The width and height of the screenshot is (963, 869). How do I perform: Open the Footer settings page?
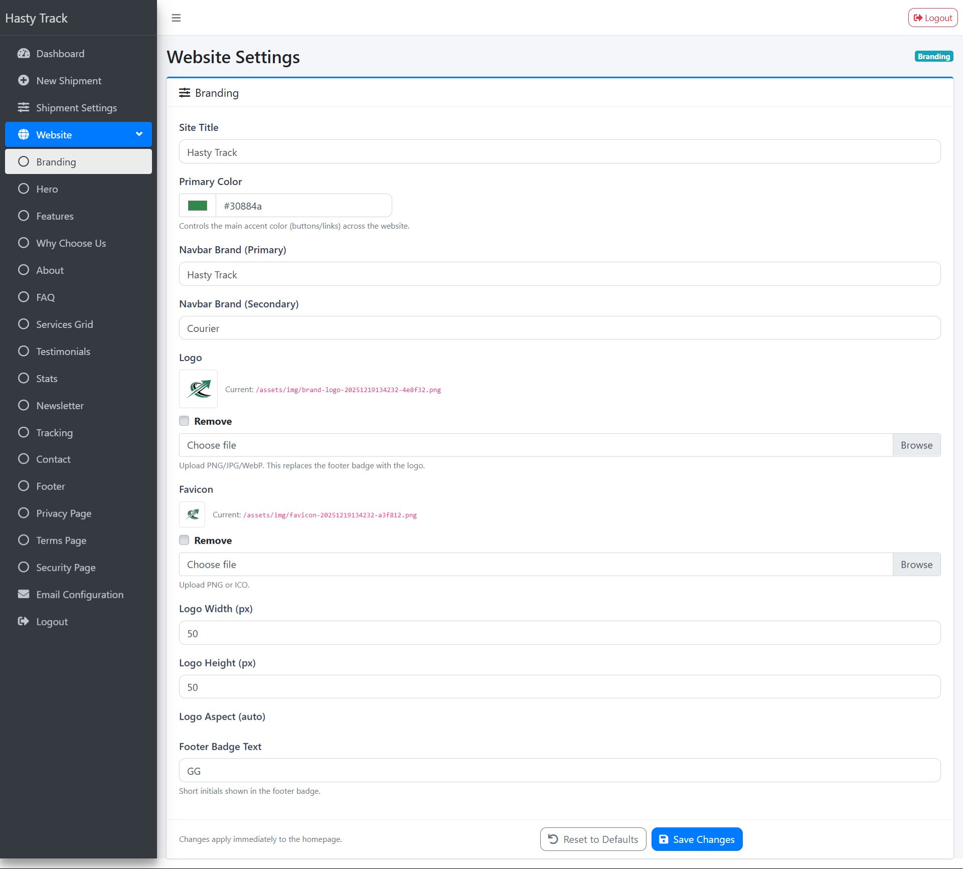click(x=51, y=486)
